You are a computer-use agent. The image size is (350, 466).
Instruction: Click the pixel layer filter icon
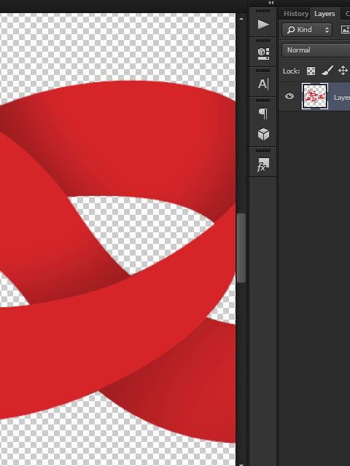(345, 29)
